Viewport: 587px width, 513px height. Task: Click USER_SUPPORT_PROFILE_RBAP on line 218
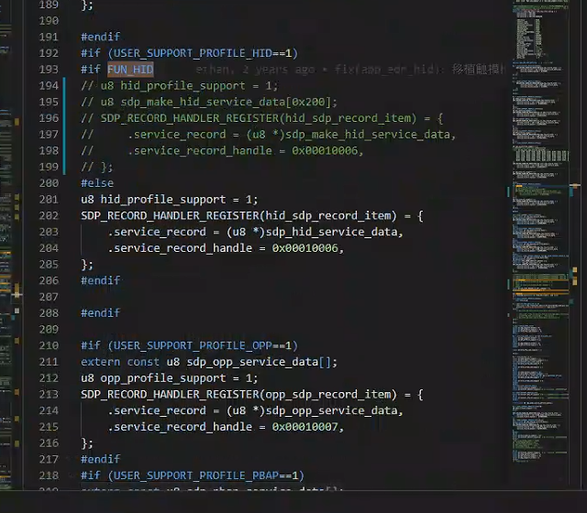point(196,475)
